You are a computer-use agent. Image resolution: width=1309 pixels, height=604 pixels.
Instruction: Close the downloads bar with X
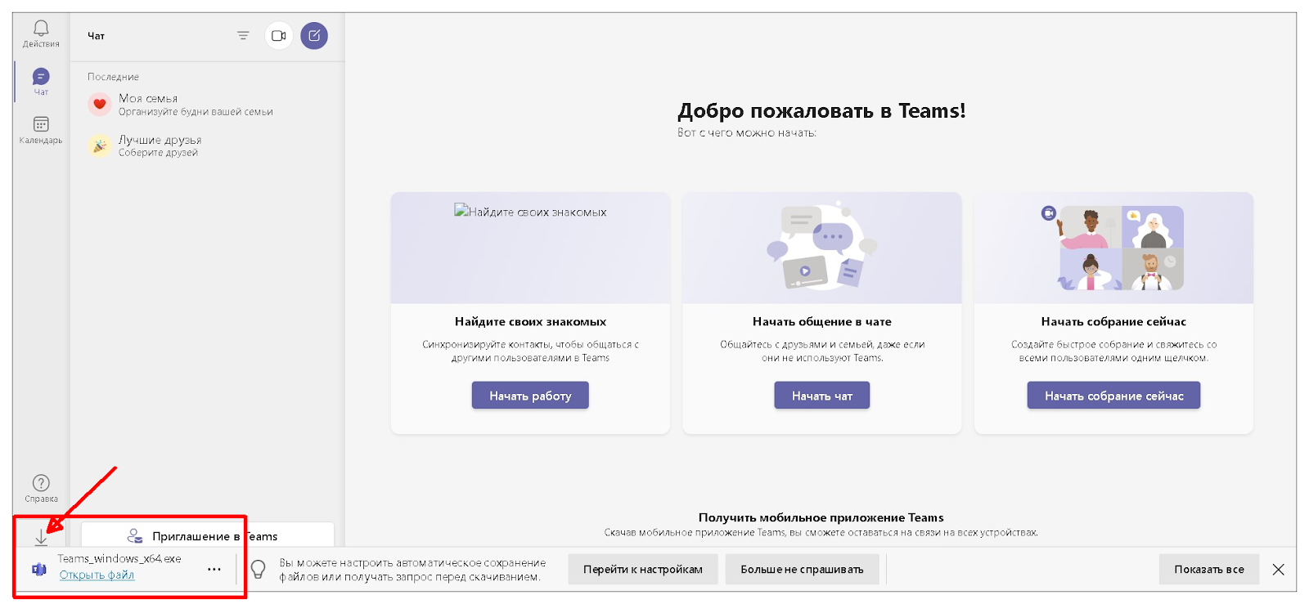(1279, 570)
